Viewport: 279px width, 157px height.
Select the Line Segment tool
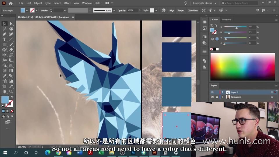[x=11, y=39]
